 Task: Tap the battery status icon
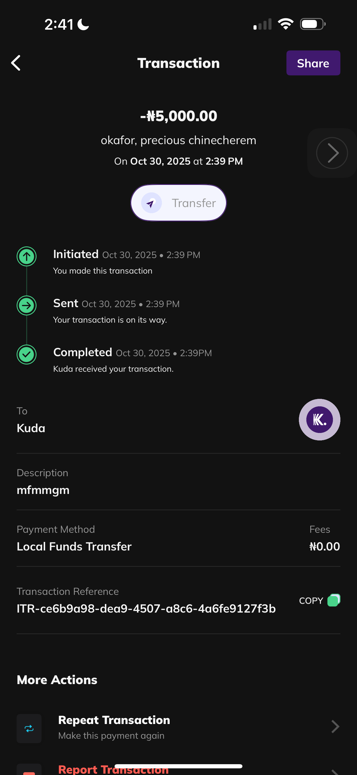pos(312,24)
